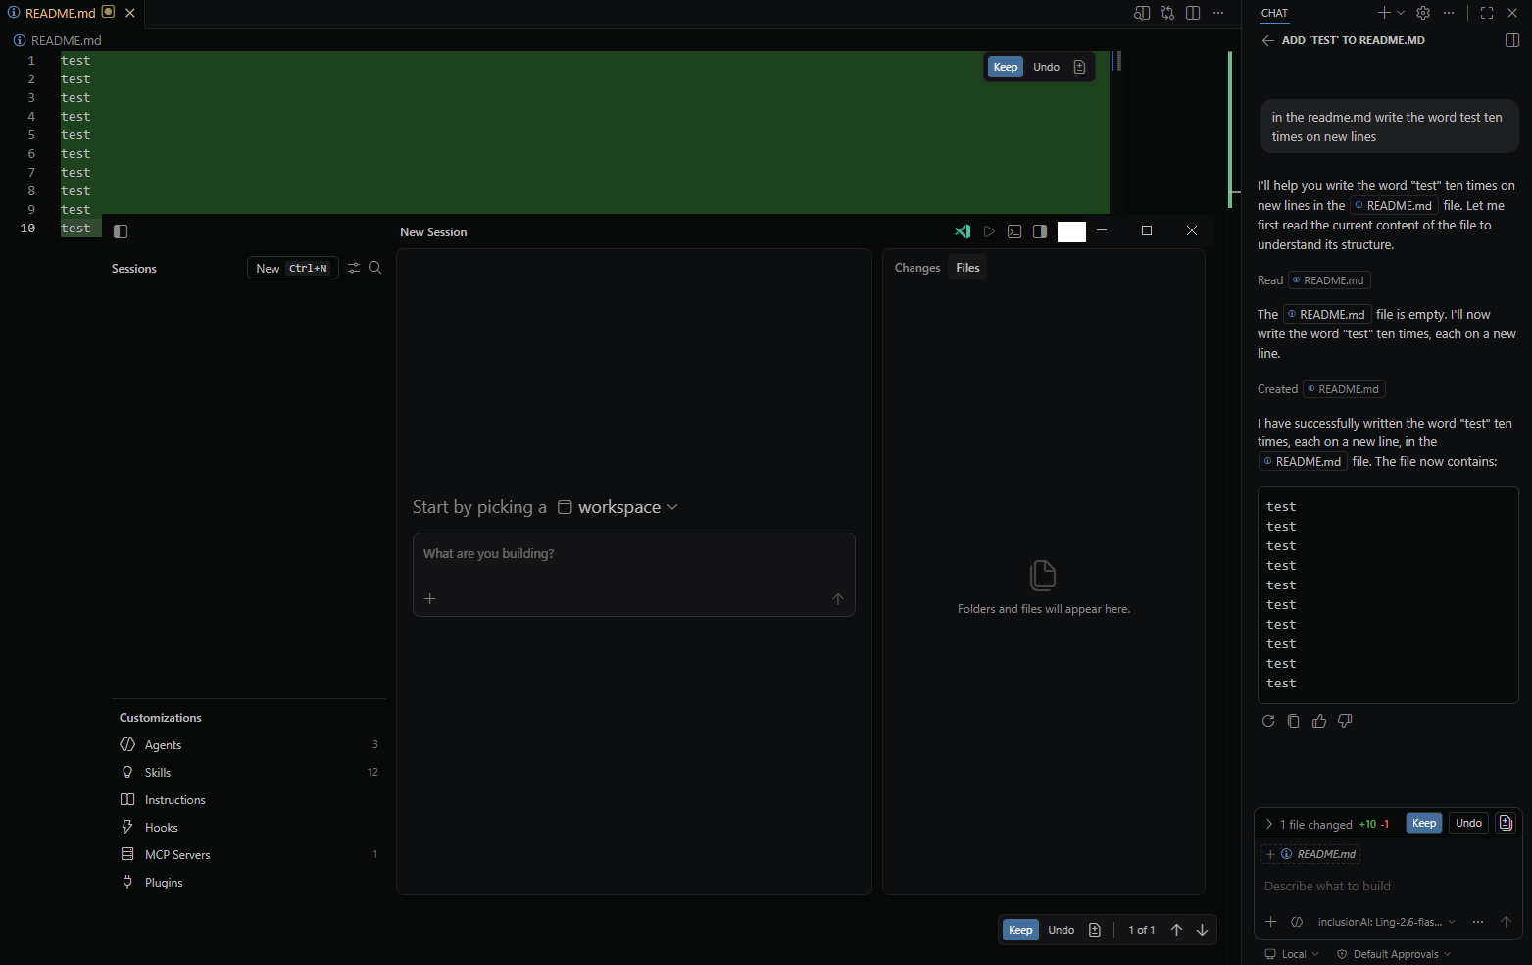Open Local session target dropdown

coord(1292,954)
